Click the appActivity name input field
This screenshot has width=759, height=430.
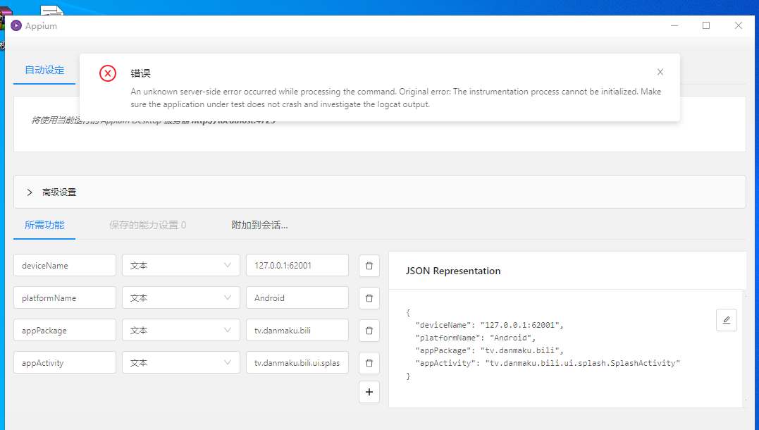point(65,363)
